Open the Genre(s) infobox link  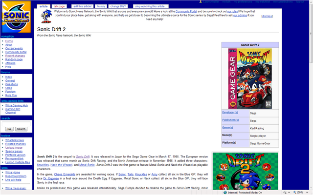(x=227, y=128)
